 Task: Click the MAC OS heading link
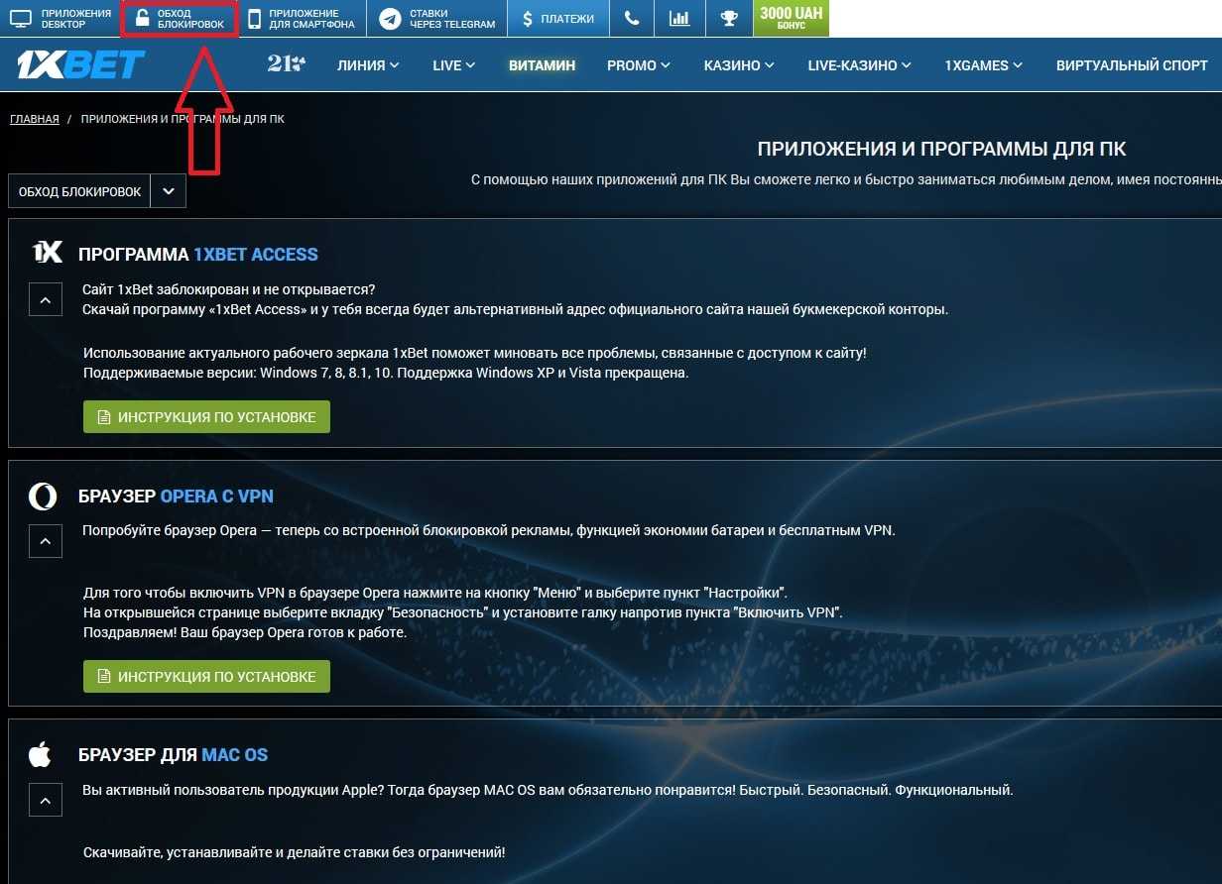(x=235, y=755)
